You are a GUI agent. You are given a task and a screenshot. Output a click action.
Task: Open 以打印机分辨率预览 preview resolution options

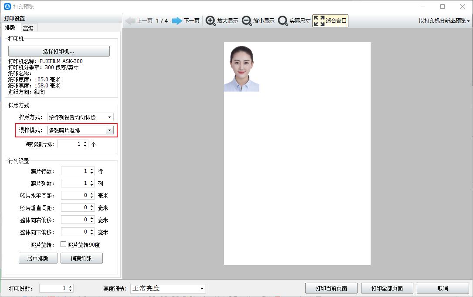point(443,20)
